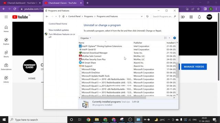Viewport: 220px width, 123px height.
Task: Open YouTube notifications bell
Action: 199,17
